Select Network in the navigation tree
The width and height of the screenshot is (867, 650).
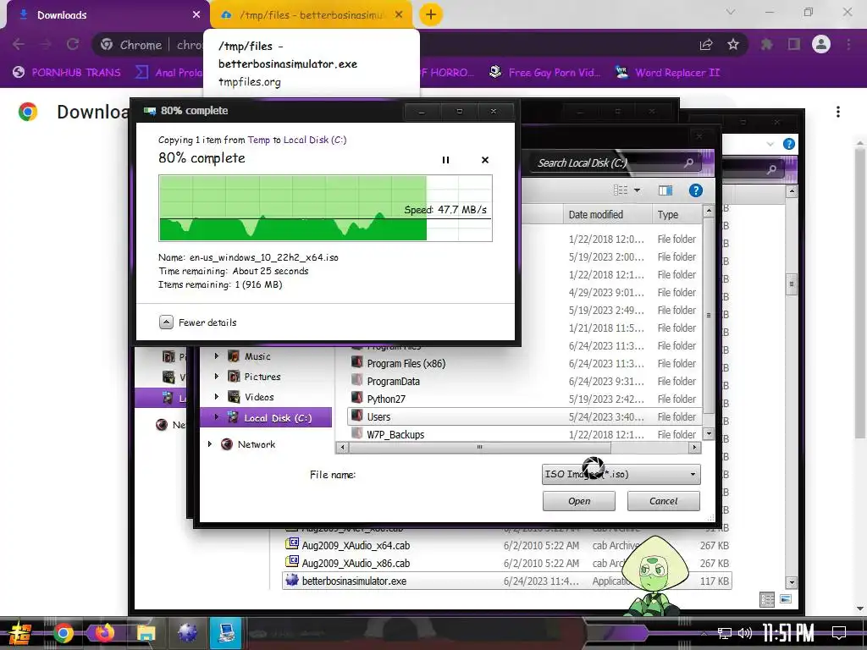[257, 443]
